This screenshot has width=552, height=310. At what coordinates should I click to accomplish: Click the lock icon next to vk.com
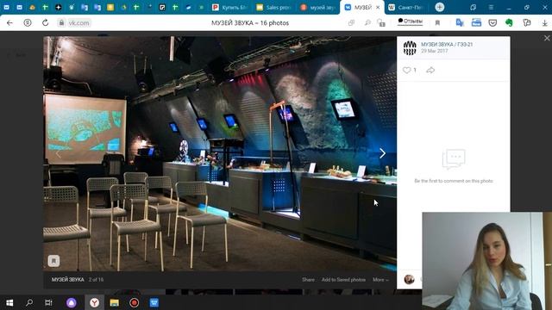click(61, 23)
